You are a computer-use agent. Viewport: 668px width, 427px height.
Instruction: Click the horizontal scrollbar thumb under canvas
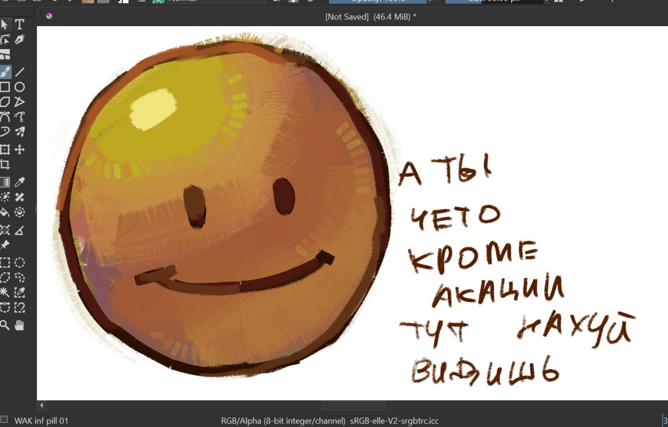coord(353,405)
